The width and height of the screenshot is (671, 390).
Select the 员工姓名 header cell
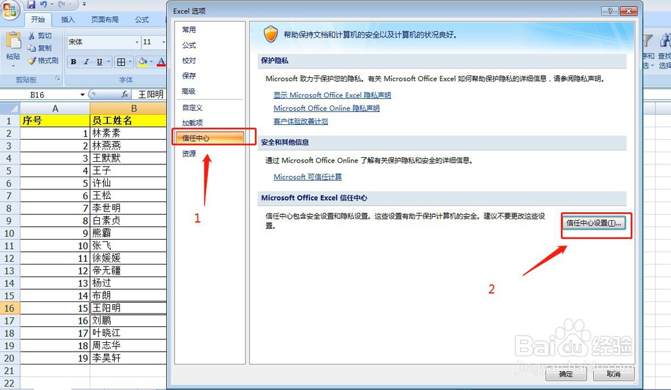[x=128, y=121]
